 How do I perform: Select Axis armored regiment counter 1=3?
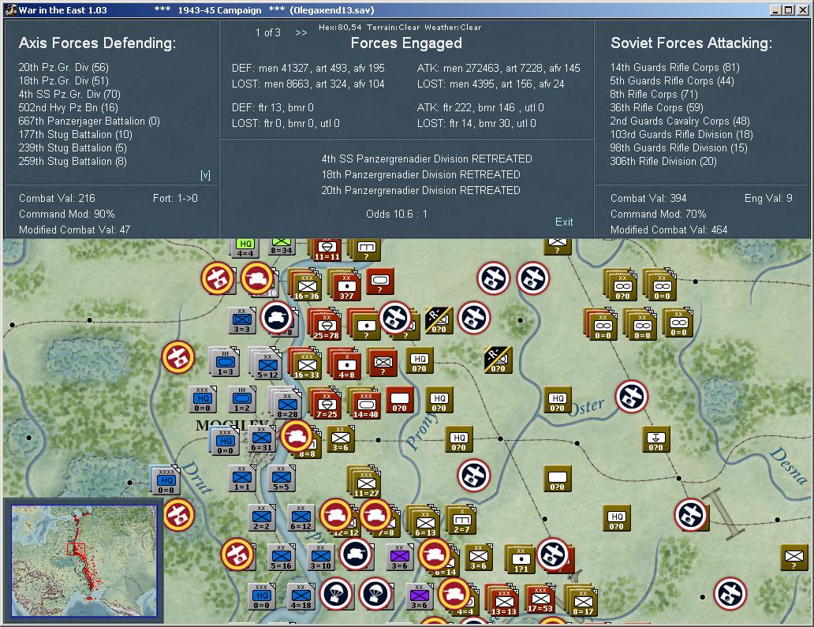(x=226, y=362)
